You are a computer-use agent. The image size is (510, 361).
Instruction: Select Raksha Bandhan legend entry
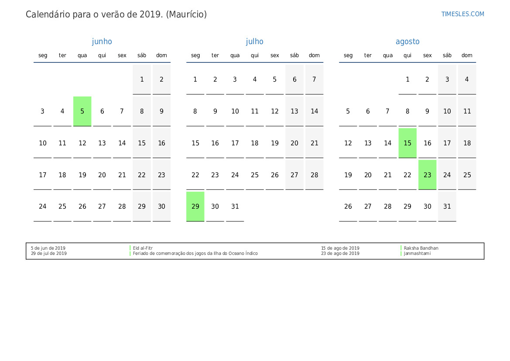point(421,248)
